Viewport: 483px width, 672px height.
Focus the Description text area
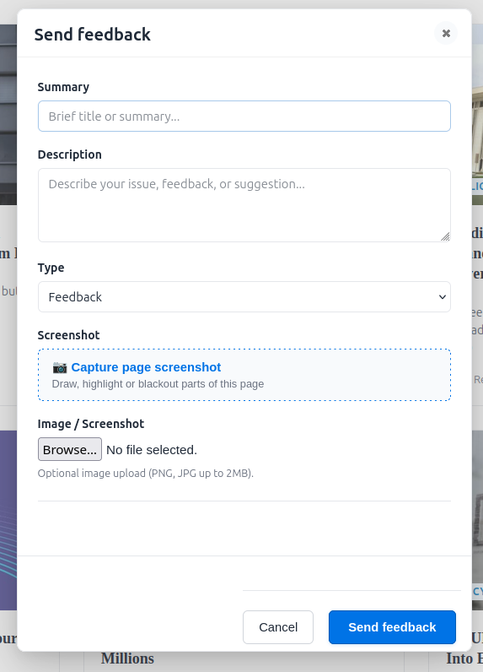pyautogui.click(x=244, y=205)
